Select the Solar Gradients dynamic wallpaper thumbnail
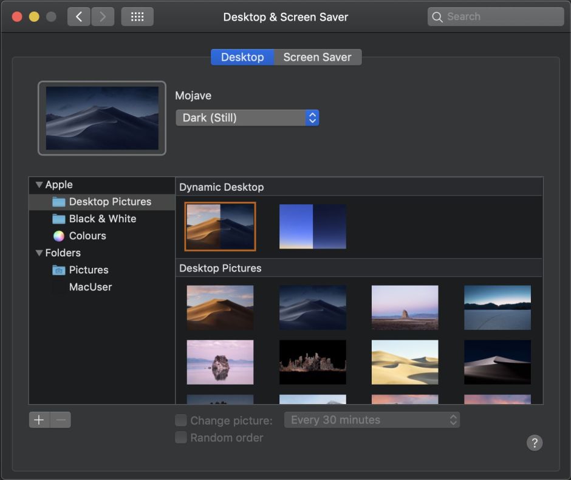The width and height of the screenshot is (571, 480). click(x=312, y=226)
